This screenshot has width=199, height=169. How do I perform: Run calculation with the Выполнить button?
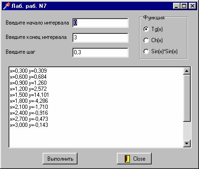click(60, 159)
